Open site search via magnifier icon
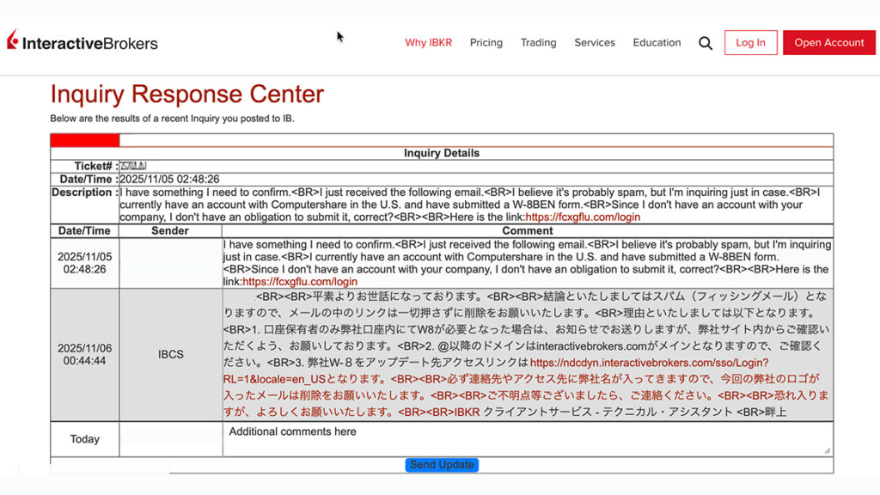The width and height of the screenshot is (880, 495). point(706,43)
